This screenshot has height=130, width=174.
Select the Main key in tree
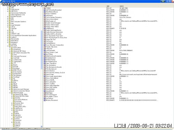(17, 112)
